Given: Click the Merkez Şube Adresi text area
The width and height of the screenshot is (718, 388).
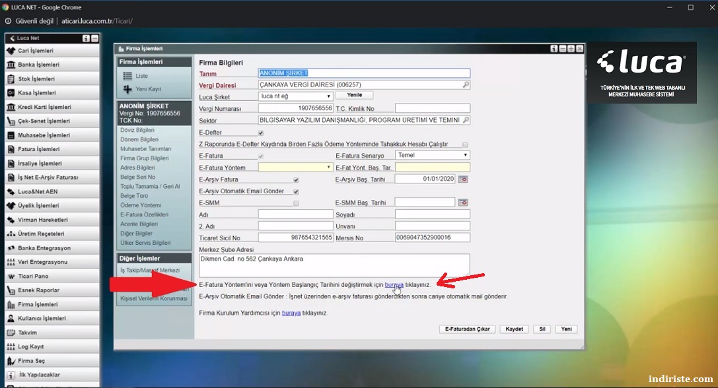Looking at the screenshot, I should click(x=334, y=265).
